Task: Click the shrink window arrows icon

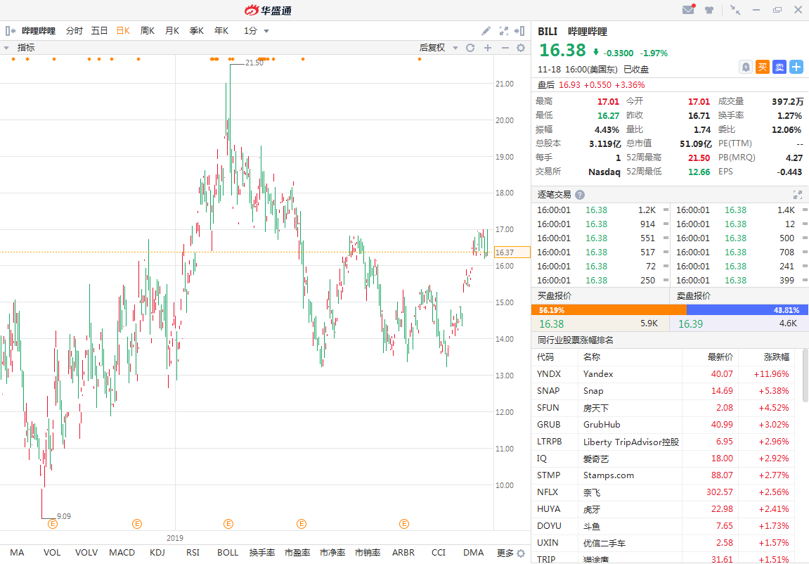Action: pos(735,10)
